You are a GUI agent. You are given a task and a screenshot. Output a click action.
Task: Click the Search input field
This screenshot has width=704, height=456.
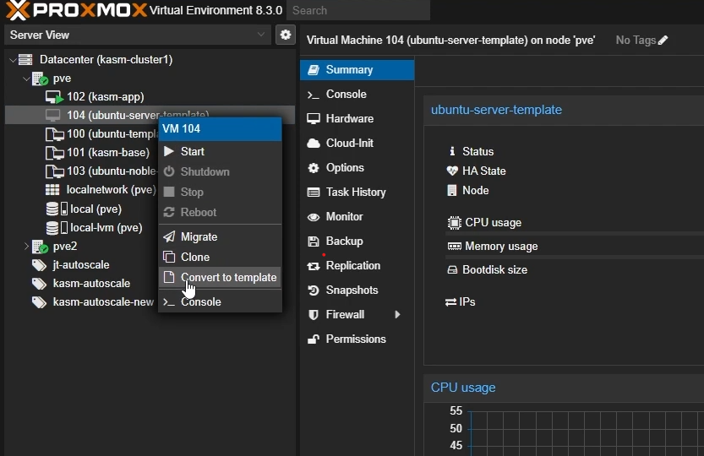click(357, 10)
